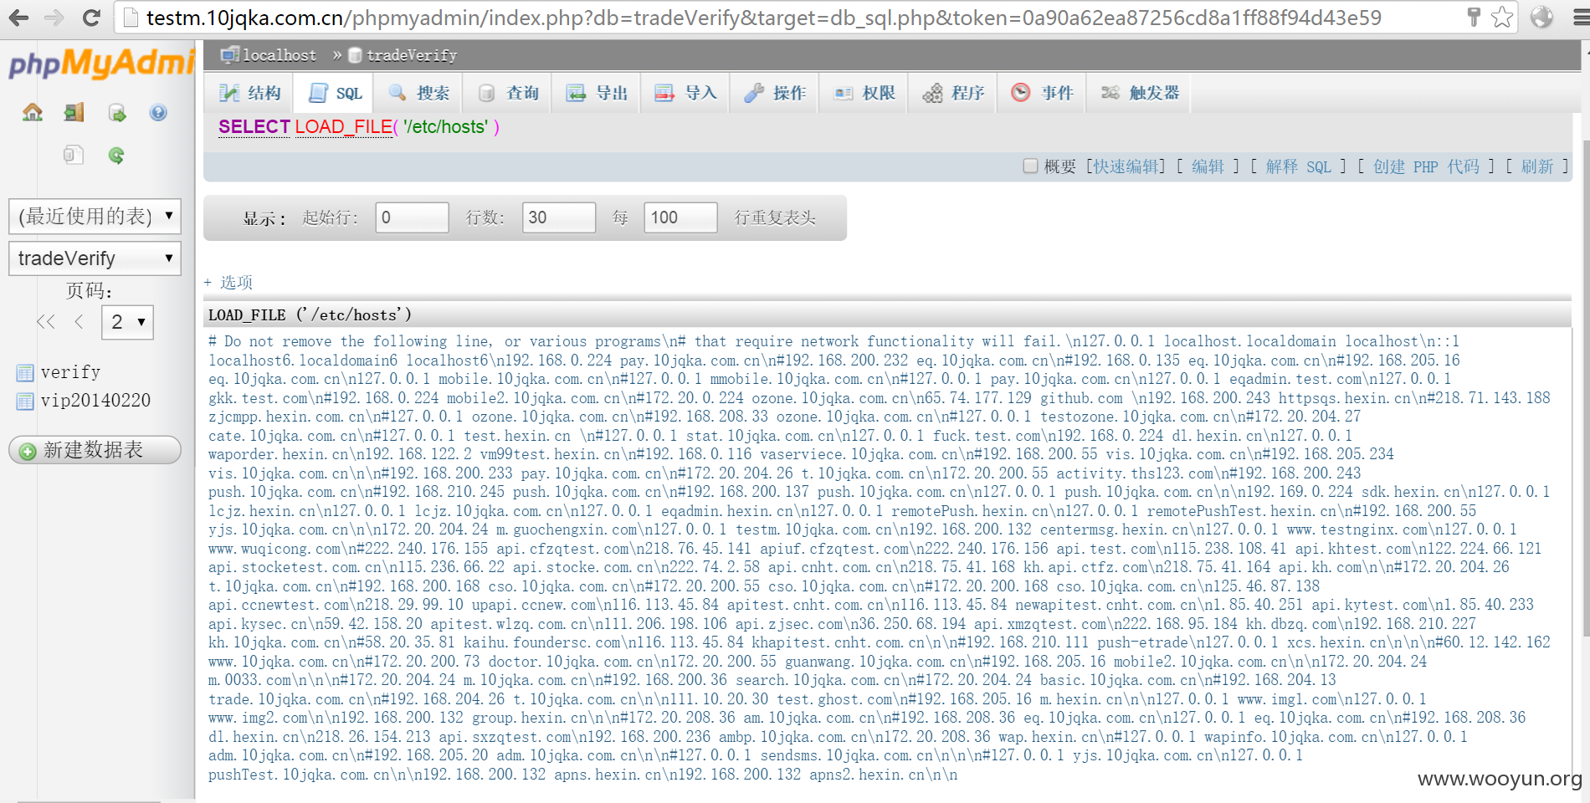Open the 查询 query tab
The image size is (1590, 803).
click(x=508, y=93)
